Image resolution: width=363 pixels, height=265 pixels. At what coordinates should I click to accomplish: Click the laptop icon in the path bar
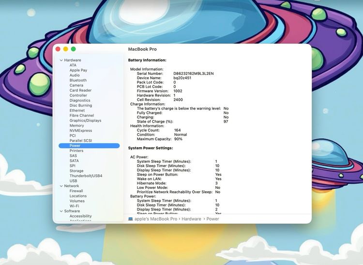pos(131,219)
